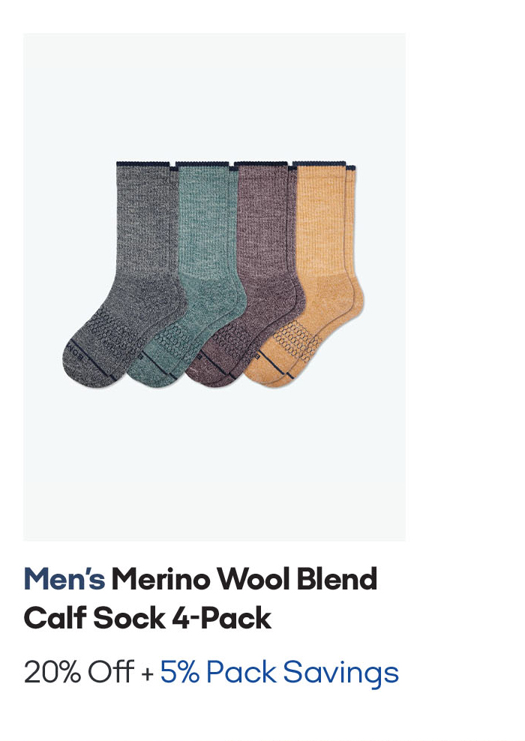Click the word Blend in the title
This screenshot has width=525, height=741.
pos(337,579)
